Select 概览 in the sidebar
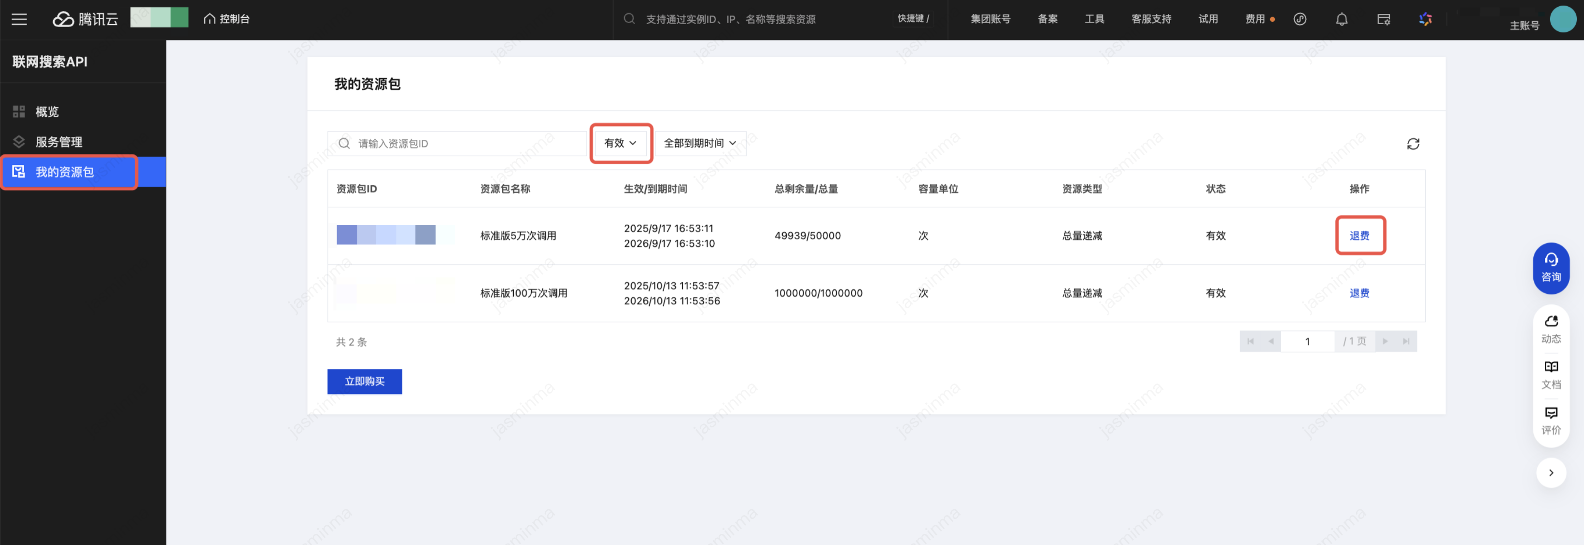This screenshot has height=545, width=1584. (x=47, y=112)
